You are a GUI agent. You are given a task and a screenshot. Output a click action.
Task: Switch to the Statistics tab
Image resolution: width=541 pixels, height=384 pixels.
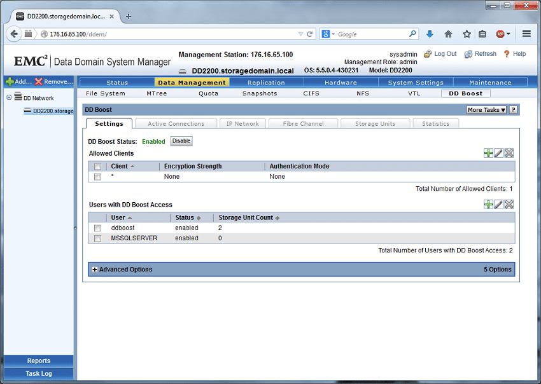[435, 123]
